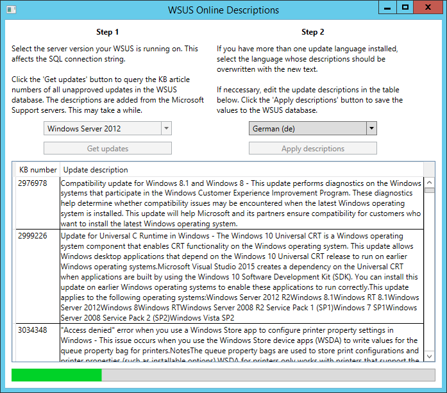Select the KB number cell 2976978
Image resolution: width=447 pixels, height=393 pixels.
coord(38,203)
